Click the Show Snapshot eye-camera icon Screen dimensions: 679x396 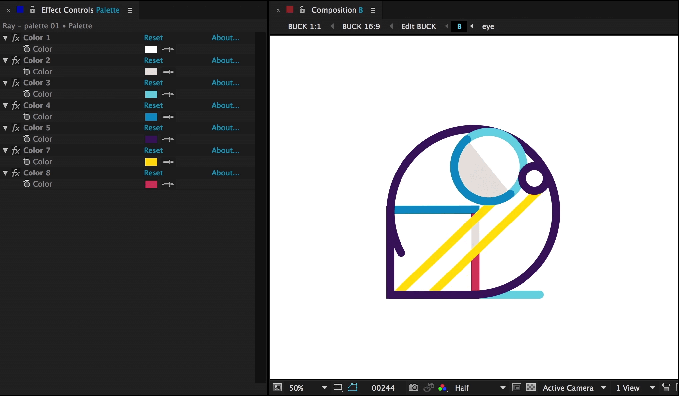[428, 388]
